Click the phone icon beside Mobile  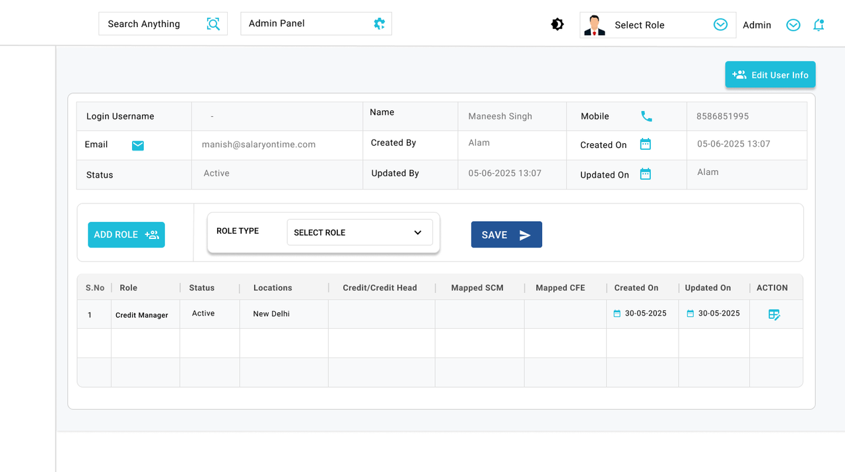pyautogui.click(x=646, y=116)
